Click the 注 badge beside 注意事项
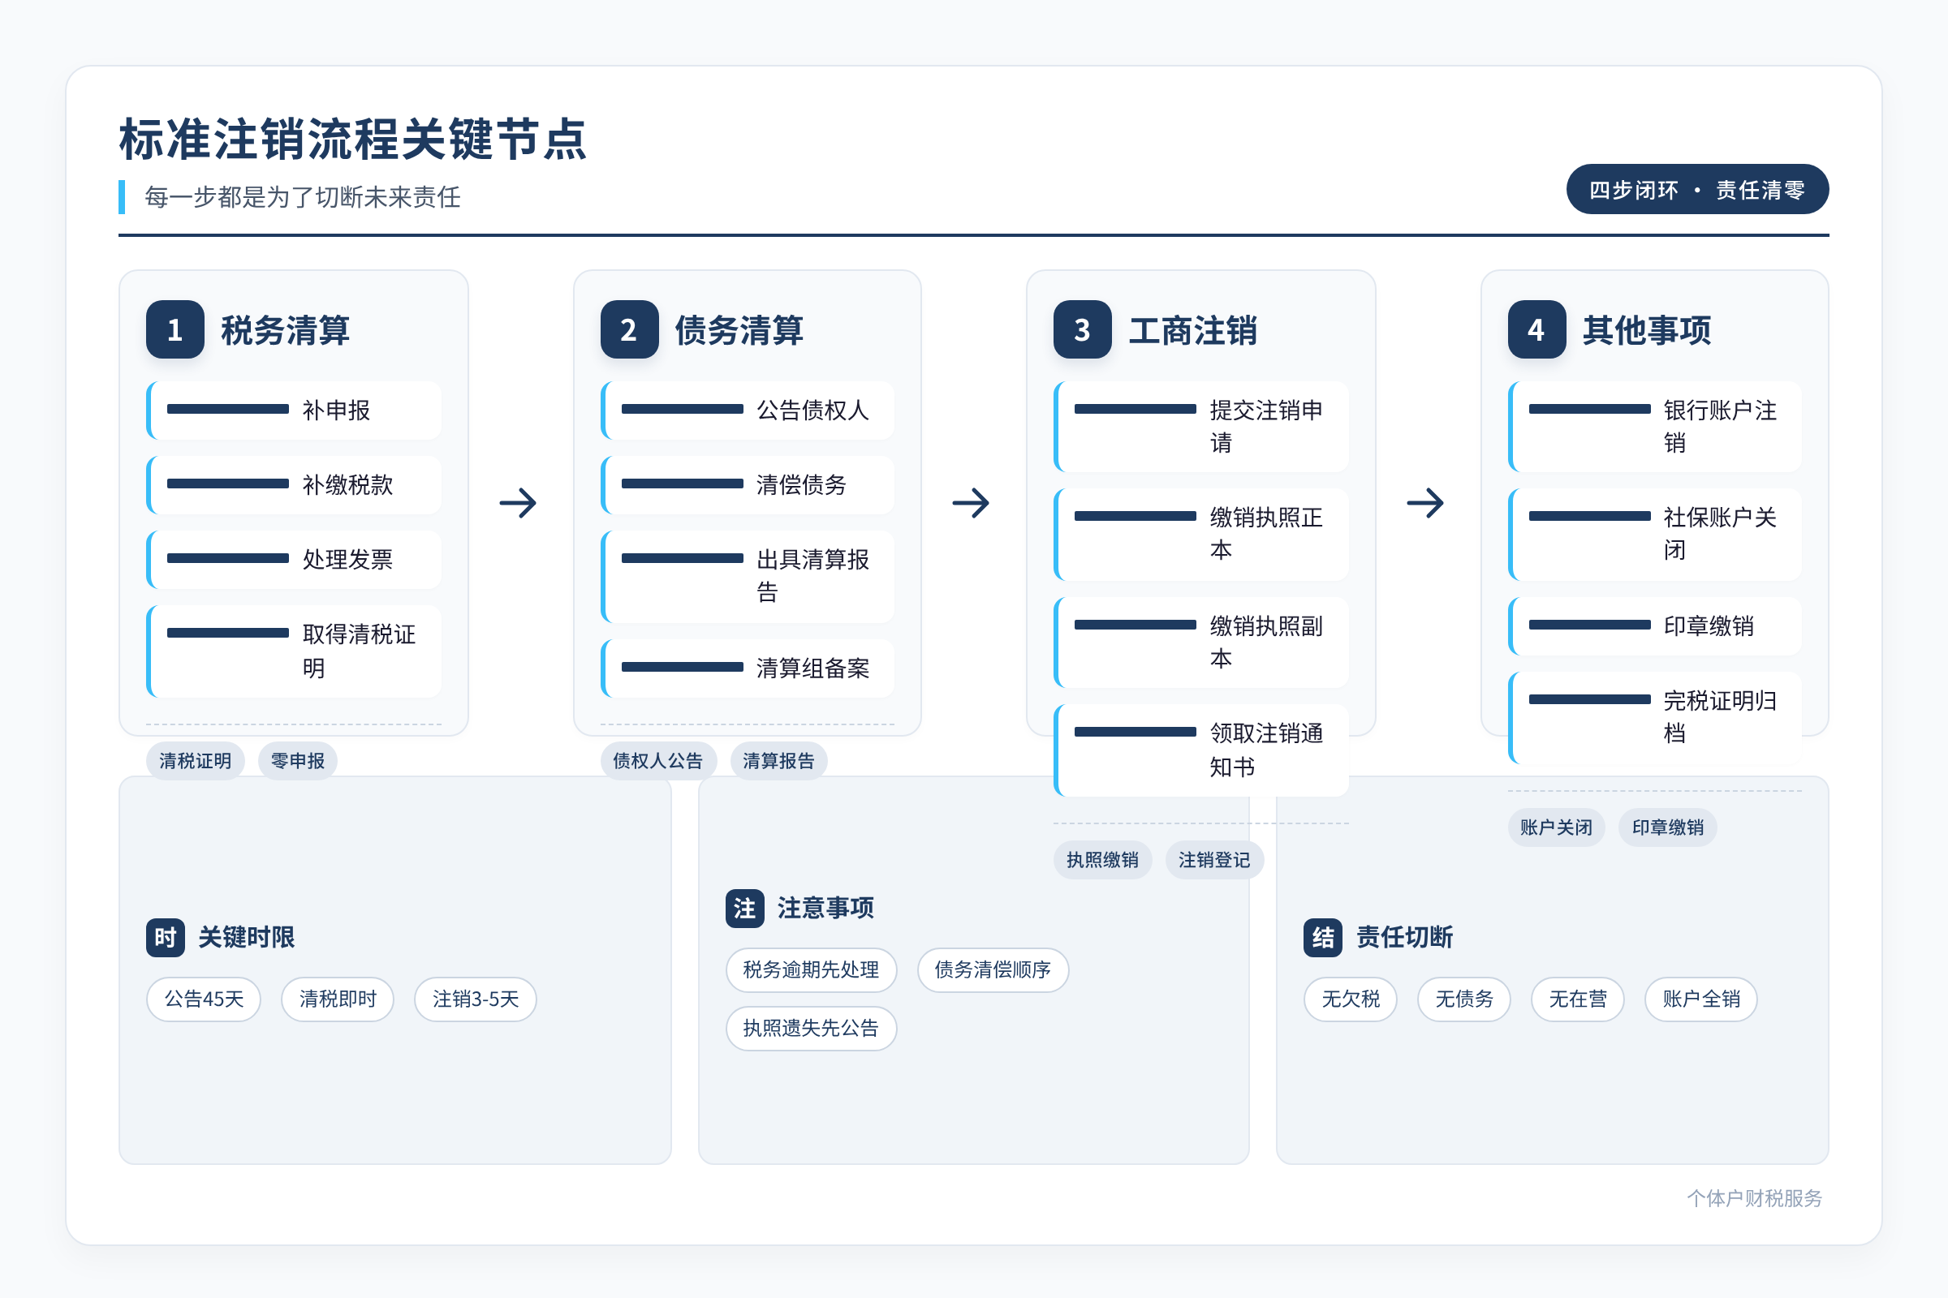The width and height of the screenshot is (1948, 1298). pyautogui.click(x=744, y=908)
